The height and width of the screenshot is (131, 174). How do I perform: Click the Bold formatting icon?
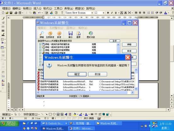tap(108, 13)
